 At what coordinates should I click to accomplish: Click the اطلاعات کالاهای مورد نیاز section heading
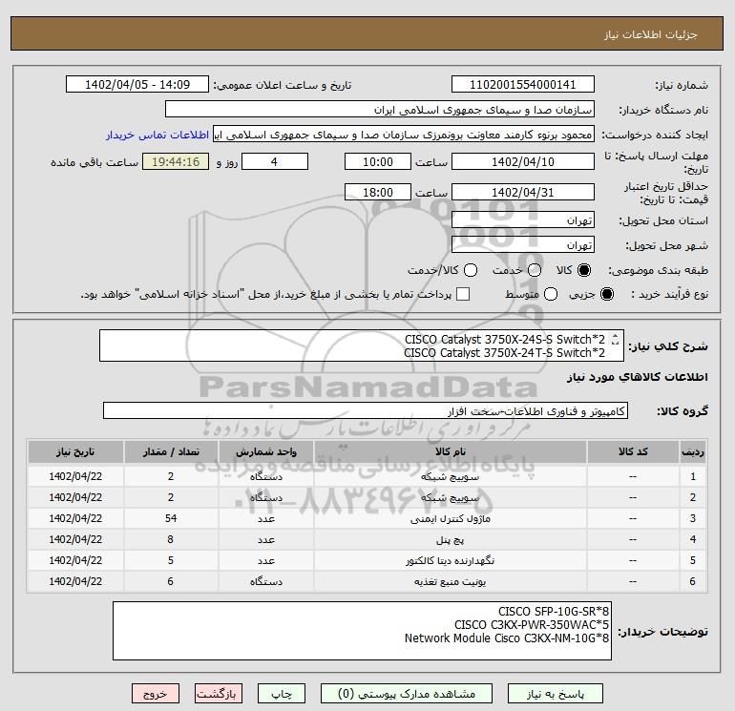(x=638, y=377)
